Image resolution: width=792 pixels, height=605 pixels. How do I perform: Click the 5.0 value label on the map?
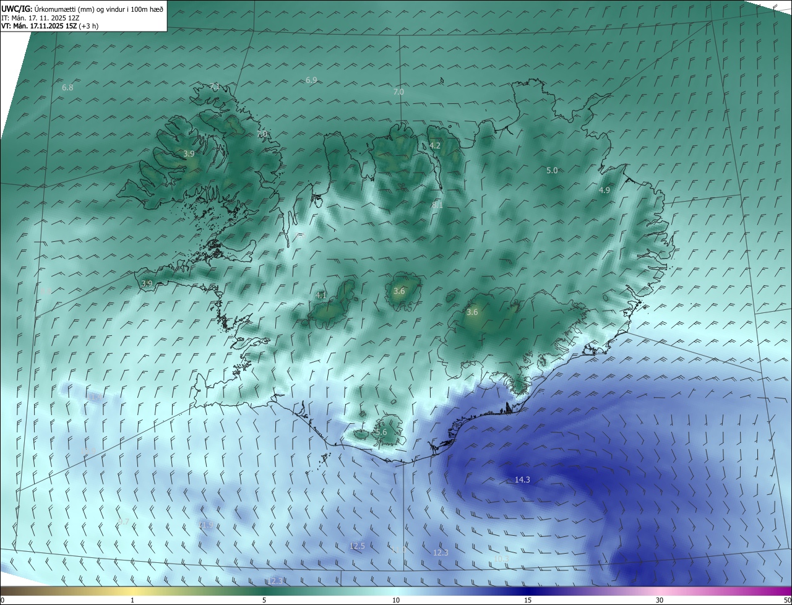click(x=552, y=171)
